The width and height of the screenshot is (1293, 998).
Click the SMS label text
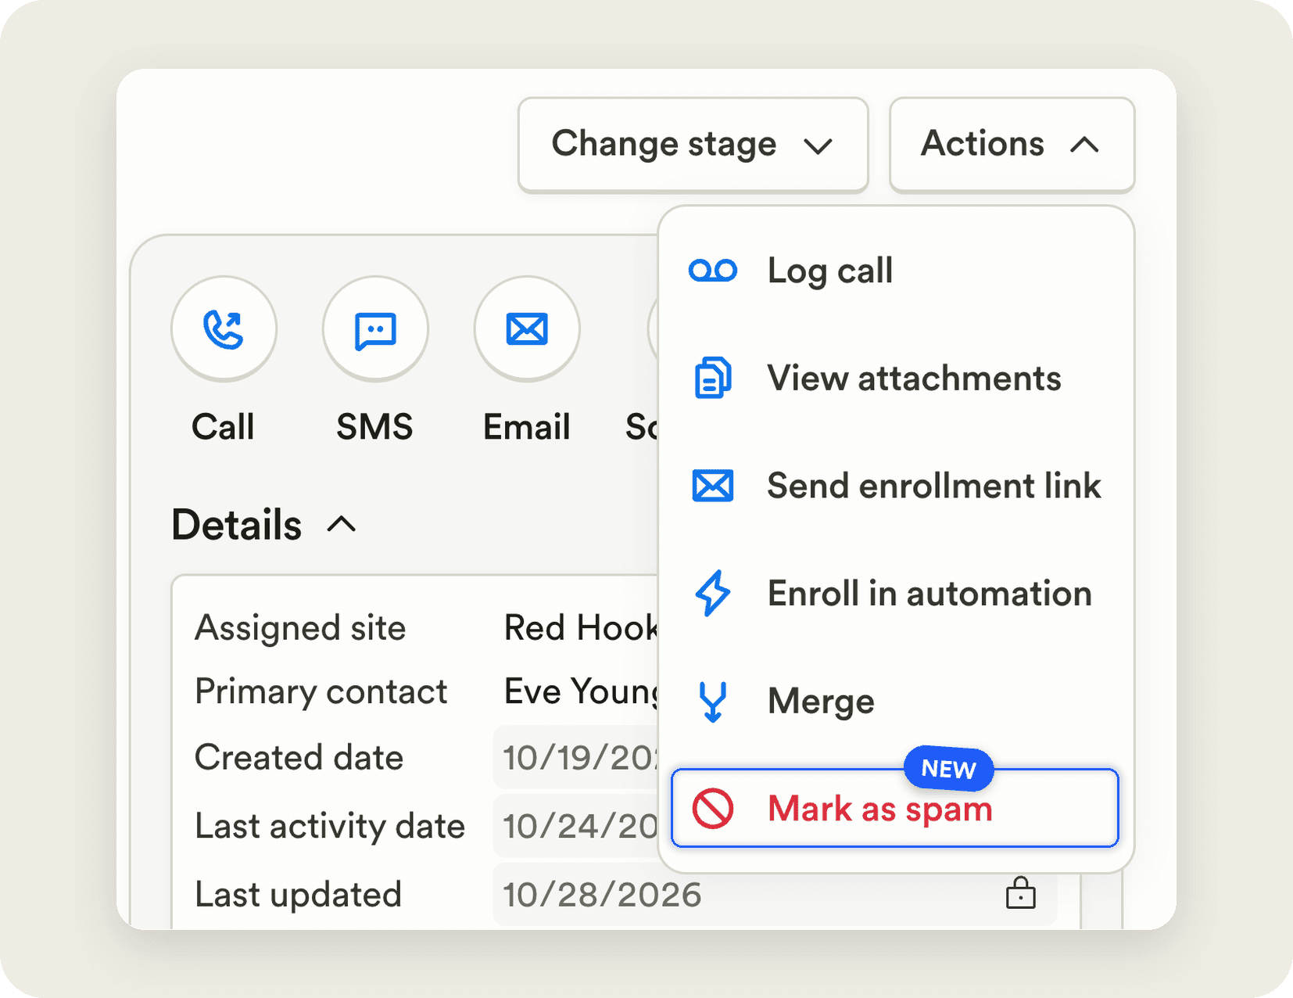(x=374, y=427)
